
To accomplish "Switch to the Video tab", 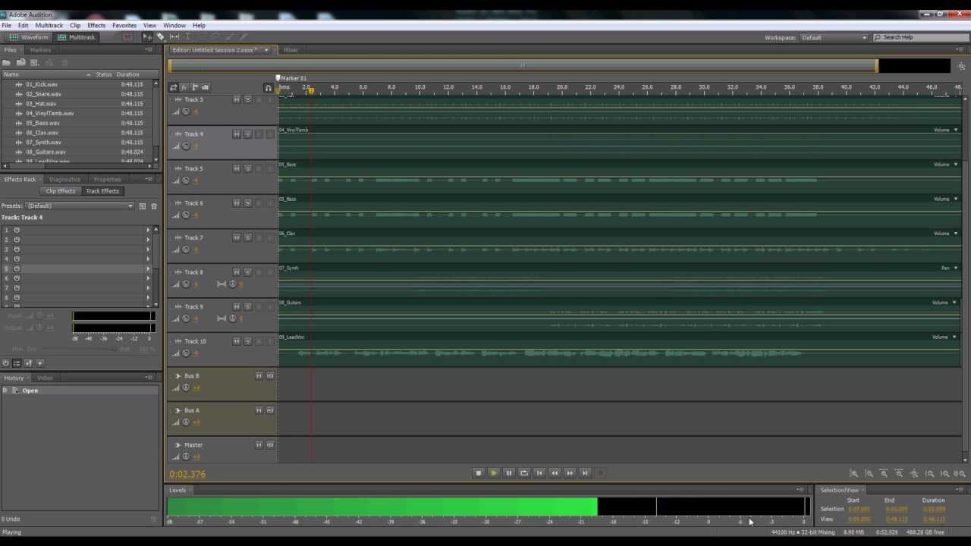I will 45,378.
